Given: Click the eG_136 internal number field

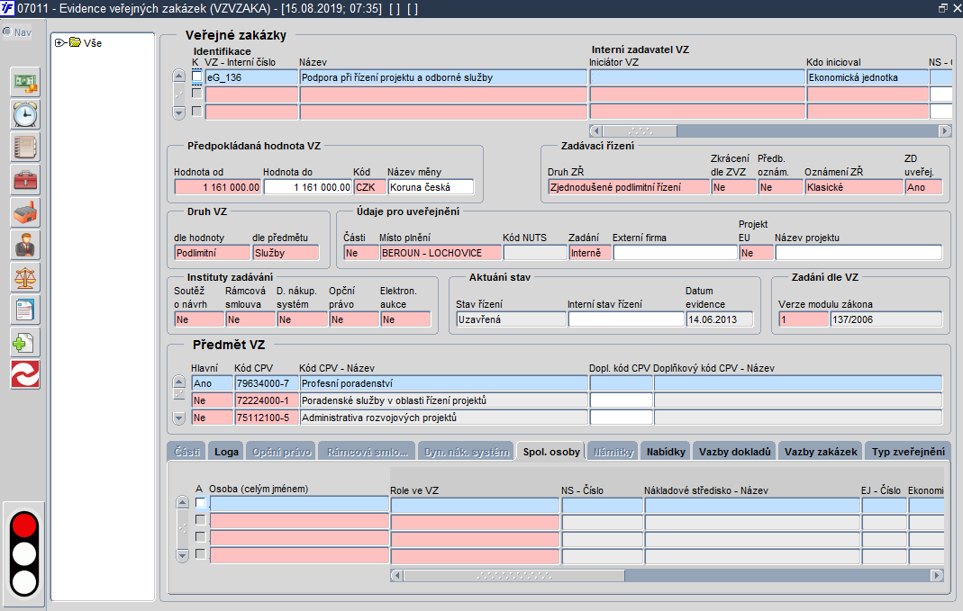Looking at the screenshot, I should tap(252, 77).
